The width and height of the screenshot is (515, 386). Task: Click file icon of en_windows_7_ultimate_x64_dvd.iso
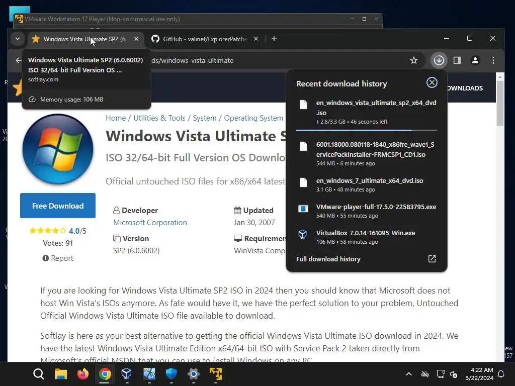pos(303,182)
